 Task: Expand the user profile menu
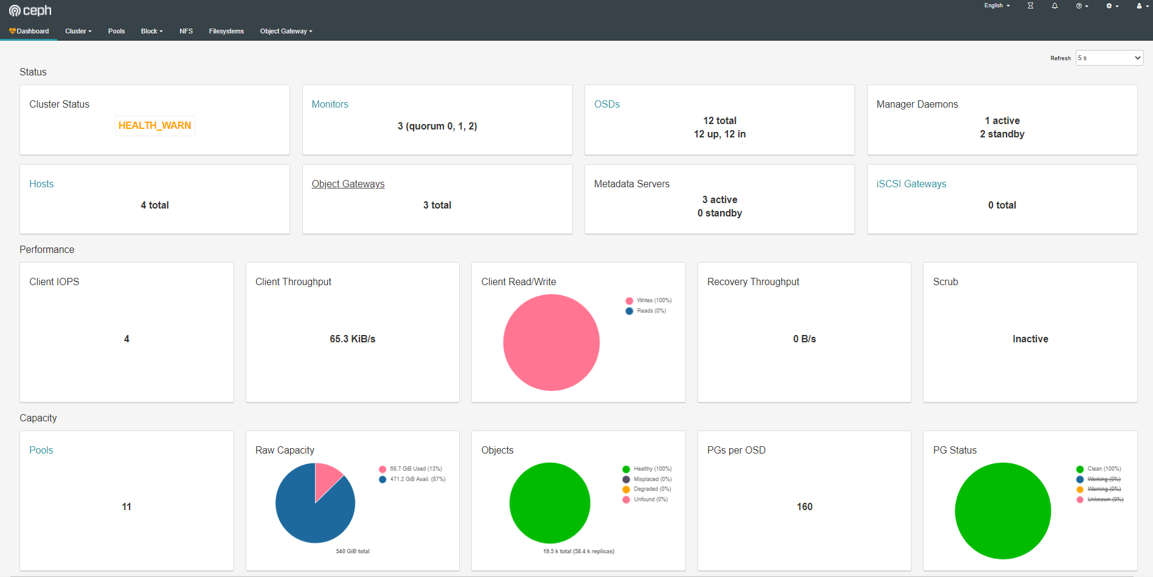tap(1141, 5)
